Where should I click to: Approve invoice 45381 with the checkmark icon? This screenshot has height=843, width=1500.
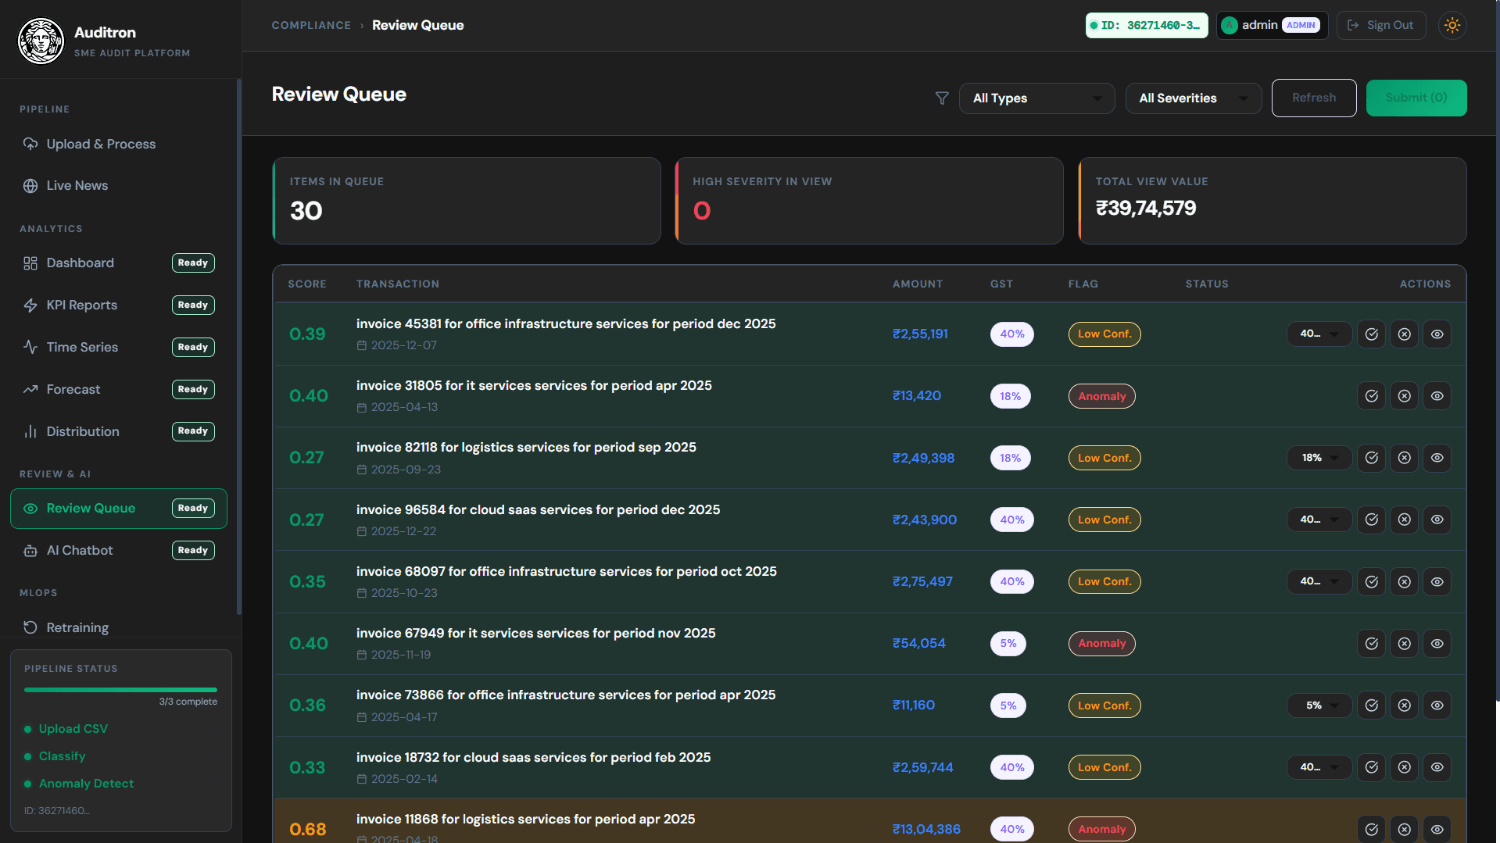(1371, 334)
